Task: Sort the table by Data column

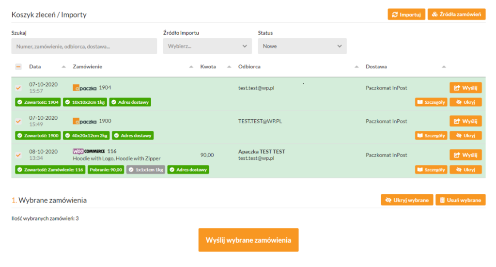Action: point(35,67)
